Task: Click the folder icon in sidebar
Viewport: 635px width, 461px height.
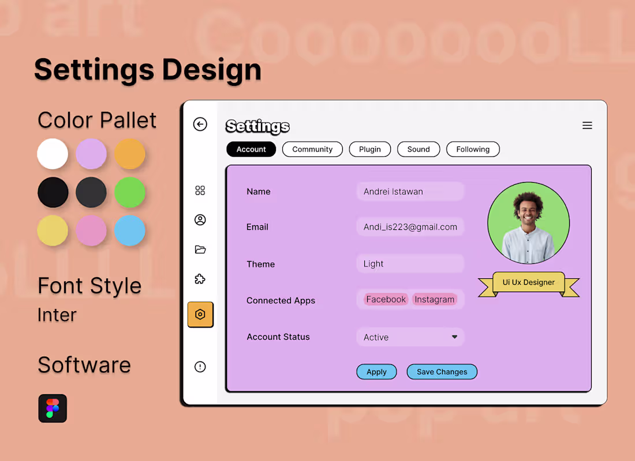Action: tap(200, 249)
